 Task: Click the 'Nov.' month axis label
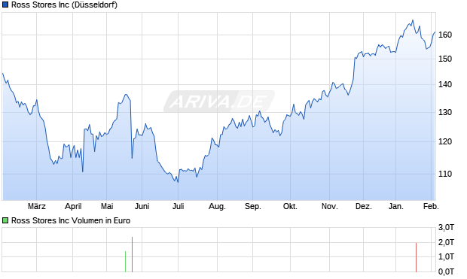[x=330, y=206]
